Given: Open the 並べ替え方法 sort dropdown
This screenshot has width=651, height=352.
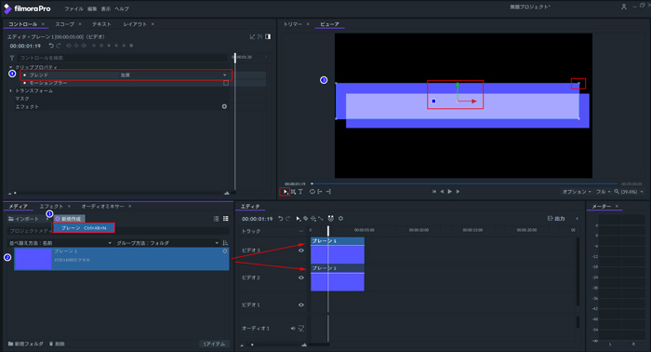Looking at the screenshot, I should pos(60,243).
